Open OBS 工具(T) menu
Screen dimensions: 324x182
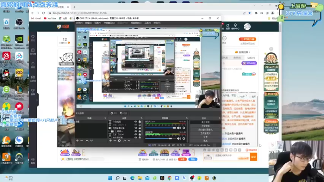147,23
